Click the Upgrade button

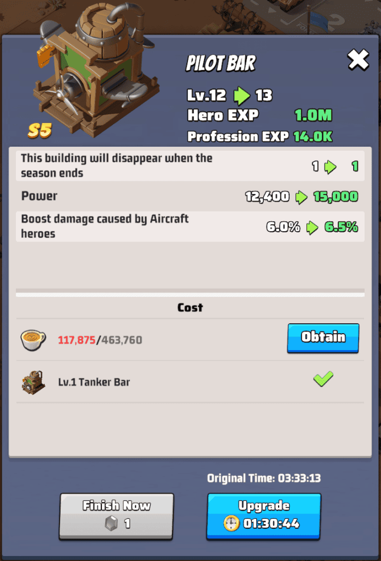[x=264, y=516]
